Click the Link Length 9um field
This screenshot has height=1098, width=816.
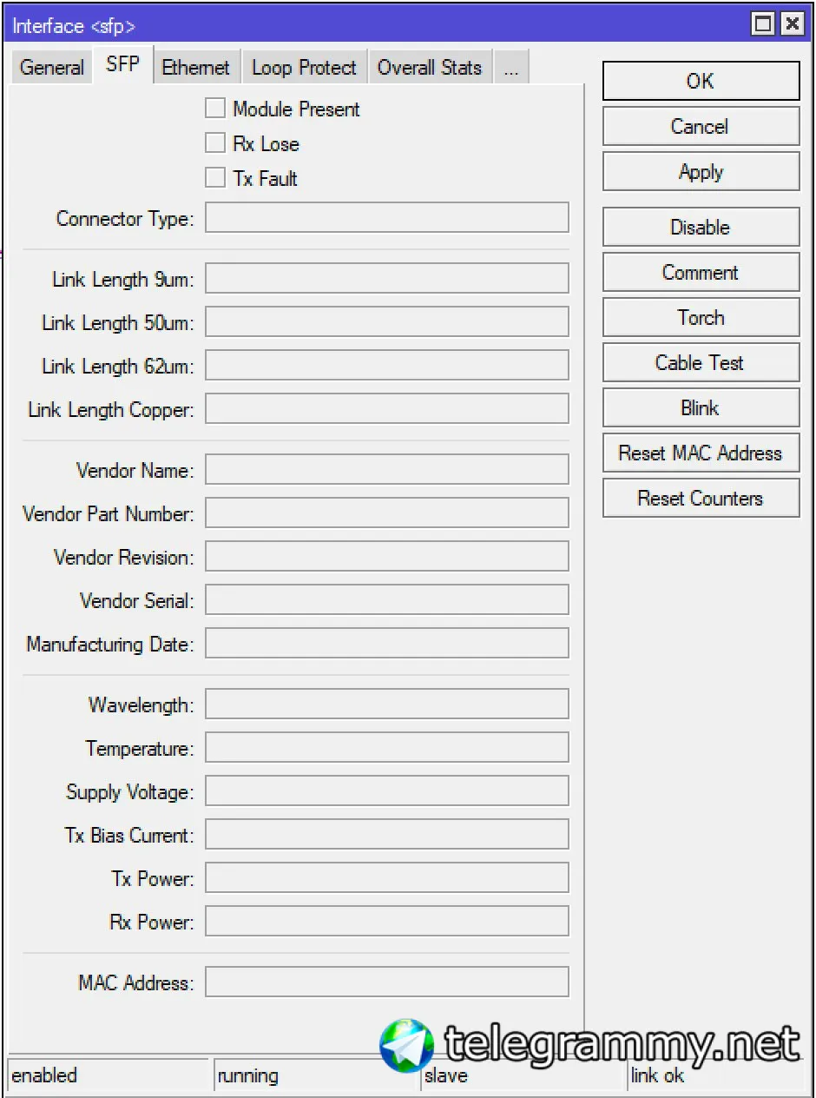(x=387, y=279)
